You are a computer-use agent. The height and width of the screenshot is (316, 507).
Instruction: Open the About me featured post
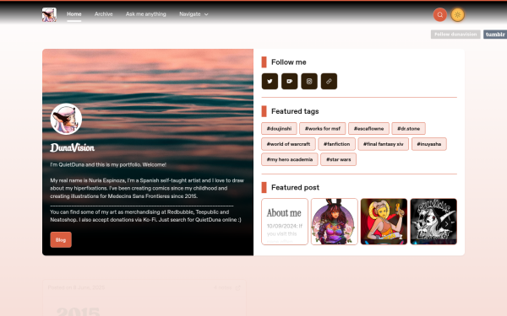285,222
